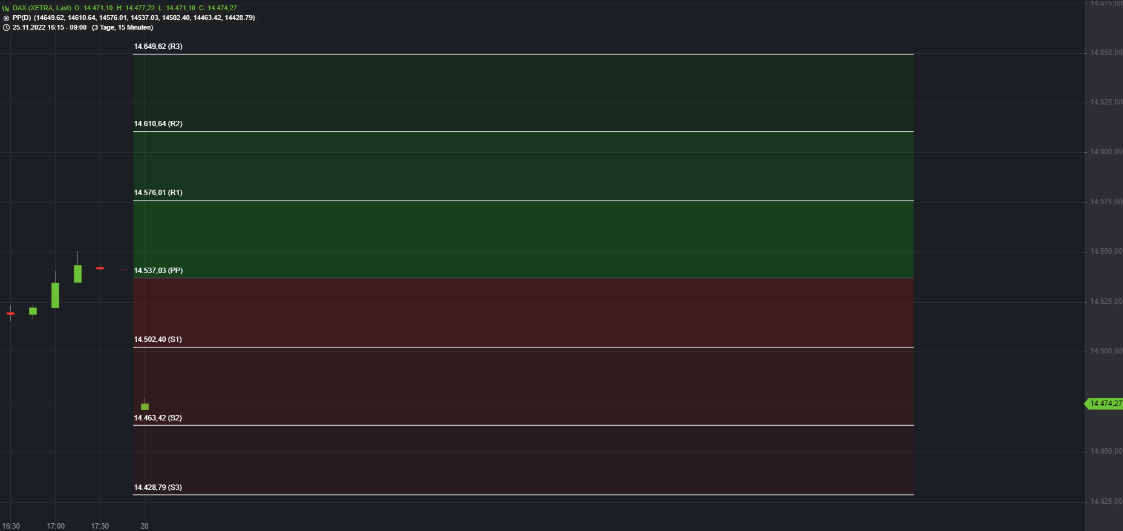
Task: Select the latest green candle above S2
Action: [145, 407]
